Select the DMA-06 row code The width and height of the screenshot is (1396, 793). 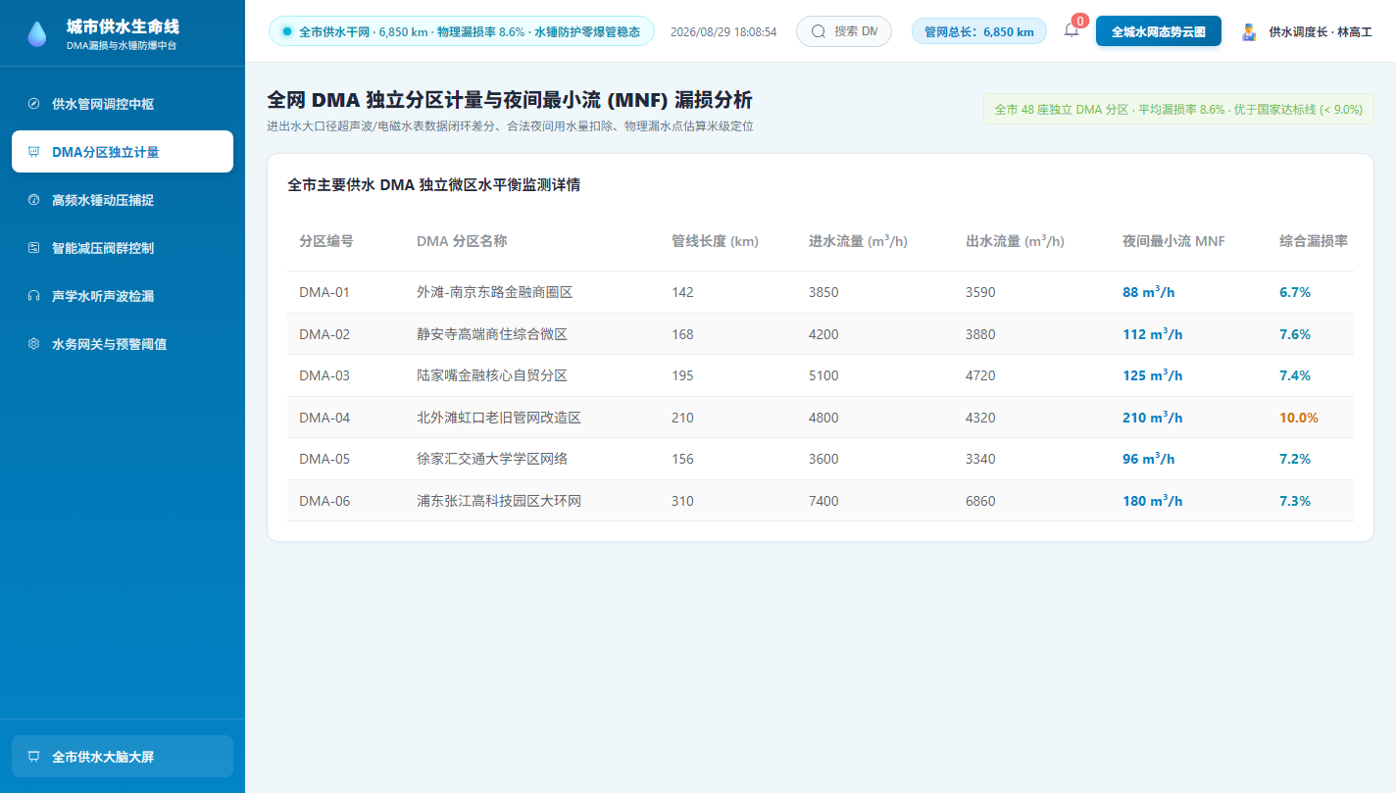[324, 501]
